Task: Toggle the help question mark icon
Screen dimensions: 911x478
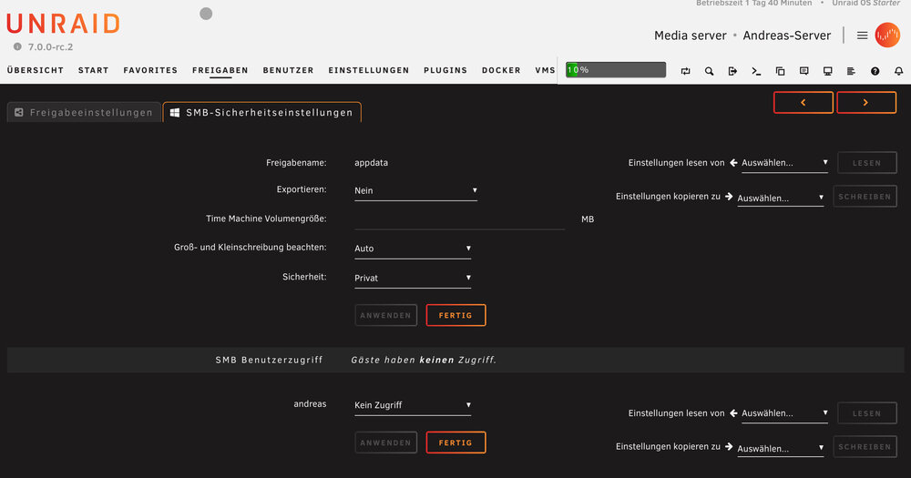Action: point(875,71)
